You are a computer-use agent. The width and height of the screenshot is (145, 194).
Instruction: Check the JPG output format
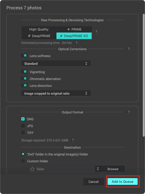coord(23,126)
